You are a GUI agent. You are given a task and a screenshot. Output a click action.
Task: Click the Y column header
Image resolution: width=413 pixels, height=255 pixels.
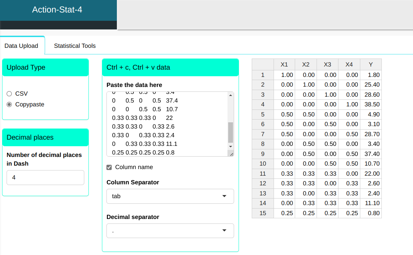tap(371, 64)
